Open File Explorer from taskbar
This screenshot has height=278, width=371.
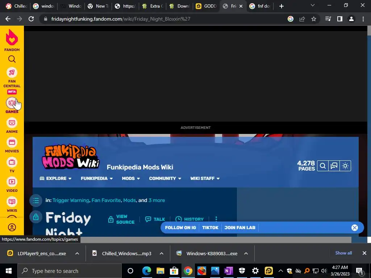(x=160, y=271)
